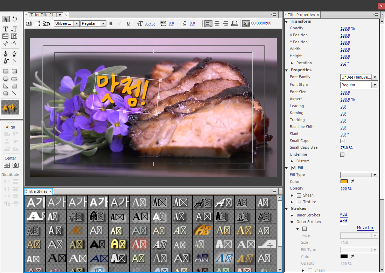Image resolution: width=385 pixels, height=273 pixels.
Task: Align title text to the left
Action: (208, 23)
